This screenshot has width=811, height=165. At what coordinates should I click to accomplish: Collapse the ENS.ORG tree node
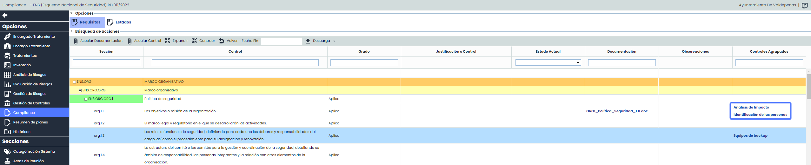pos(75,82)
